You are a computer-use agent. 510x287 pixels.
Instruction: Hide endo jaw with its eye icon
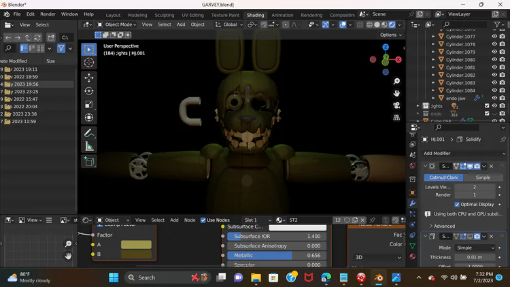494,98
